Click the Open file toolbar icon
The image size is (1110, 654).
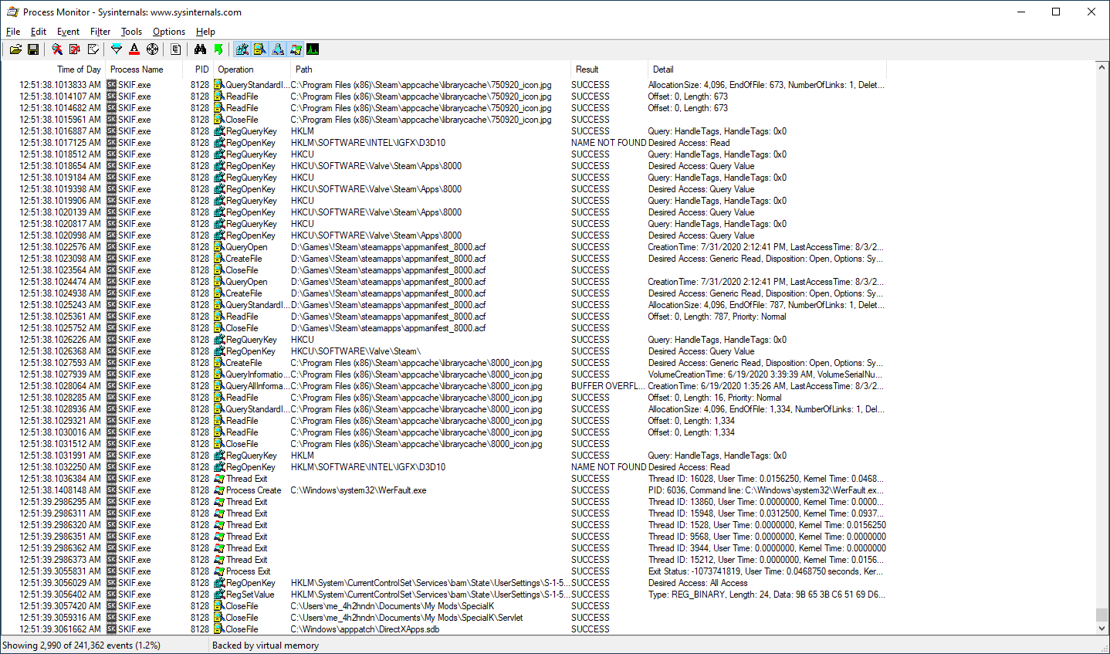[15, 49]
